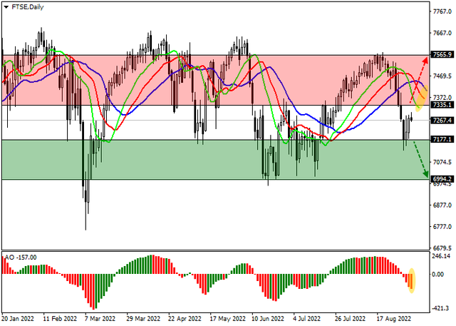
Task: Click the 7 Mar 2022 date label
Action: coord(100,320)
